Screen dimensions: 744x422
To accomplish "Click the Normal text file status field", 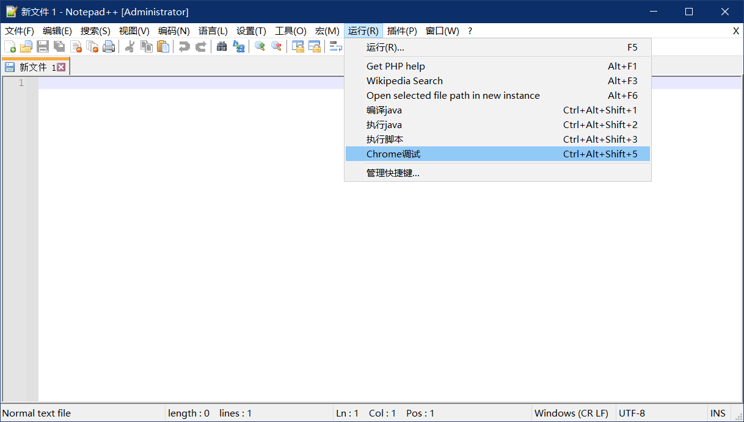I will [x=82, y=413].
